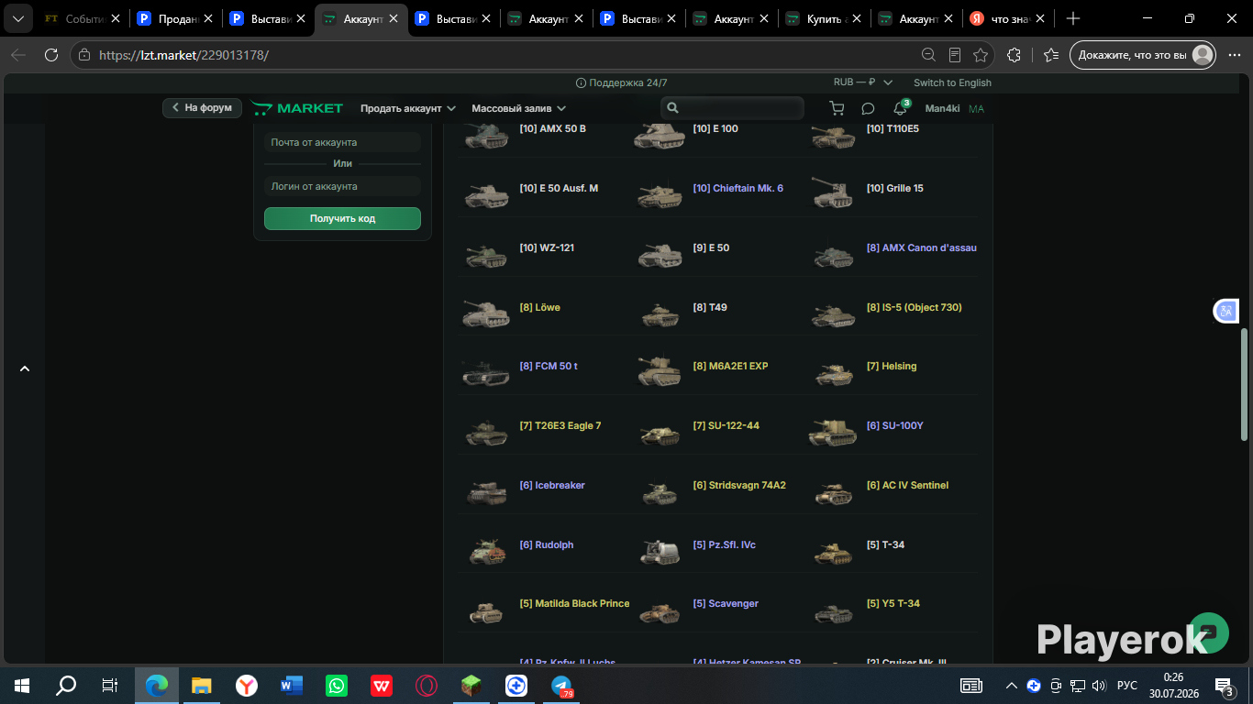Open the favorites list in the browser toolbar

pyautogui.click(x=1051, y=55)
